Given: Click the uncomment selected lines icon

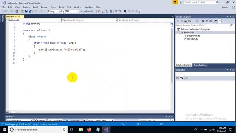Looking at the screenshot, I should 120,11.
